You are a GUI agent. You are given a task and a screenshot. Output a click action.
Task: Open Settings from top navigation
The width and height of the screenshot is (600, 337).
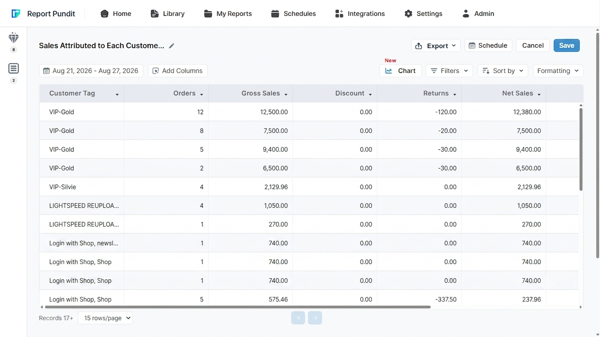coord(423,14)
